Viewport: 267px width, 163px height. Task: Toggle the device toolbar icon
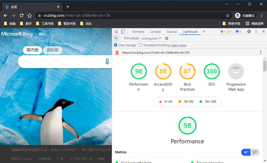click(x=123, y=31)
